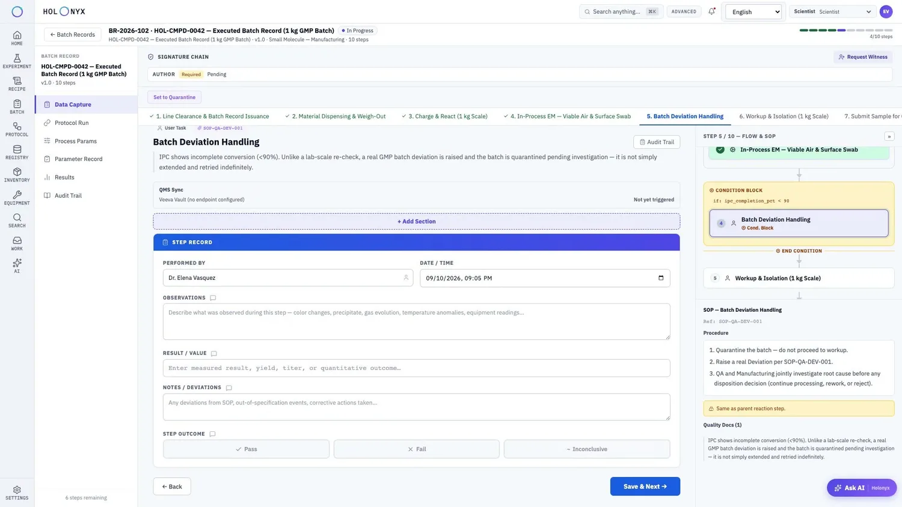Viewport: 902px width, 507px height.
Task: Click Save & Next button
Action: (x=645, y=487)
